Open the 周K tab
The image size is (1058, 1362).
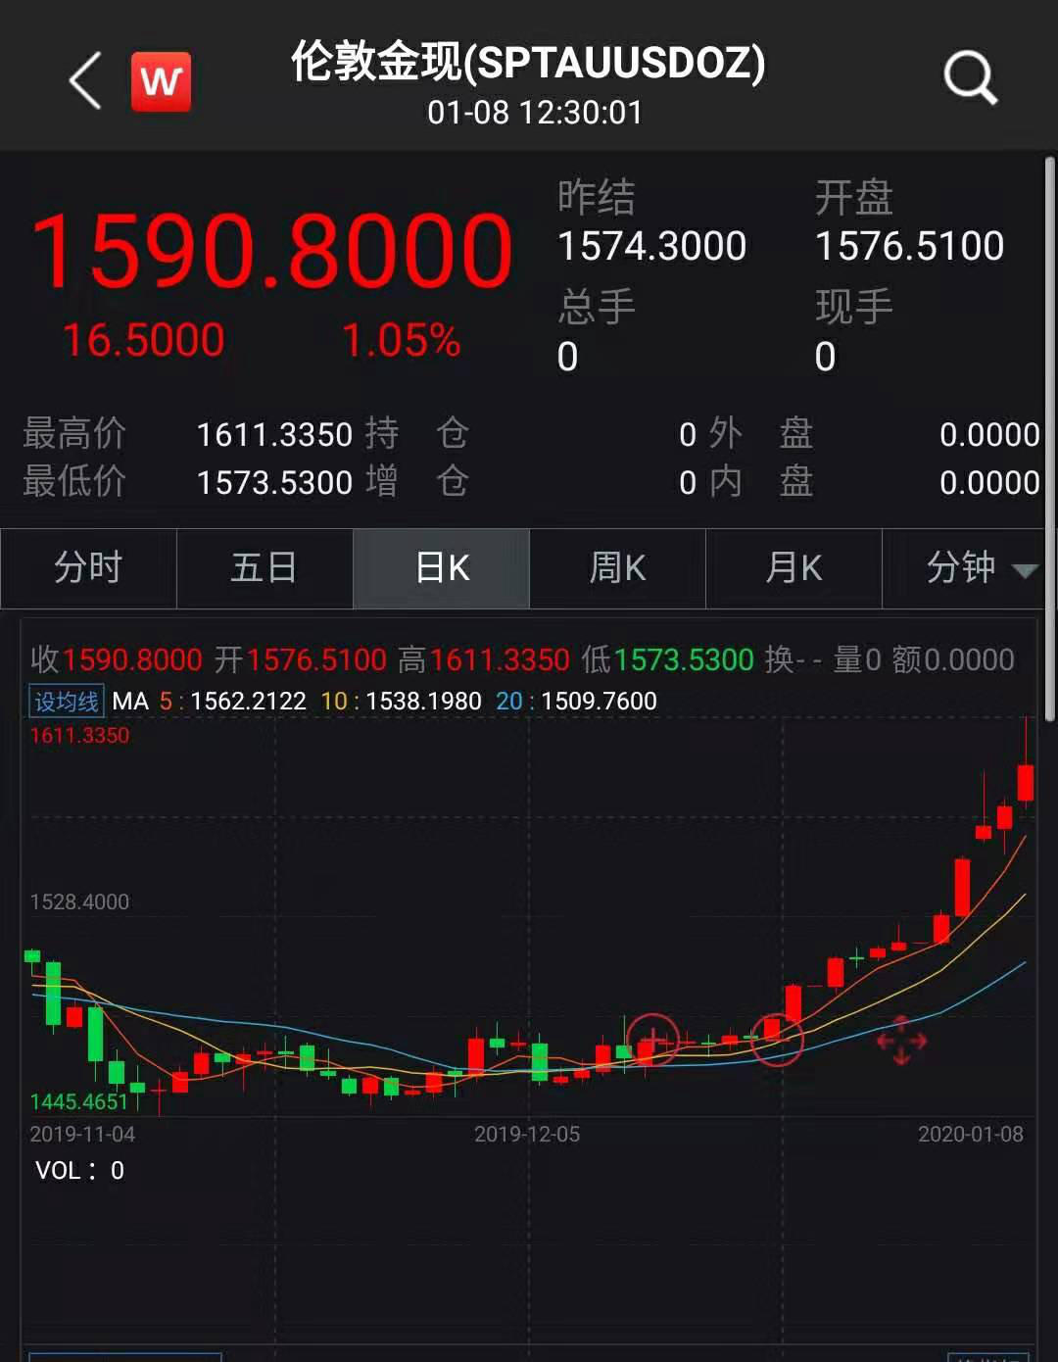click(x=617, y=568)
